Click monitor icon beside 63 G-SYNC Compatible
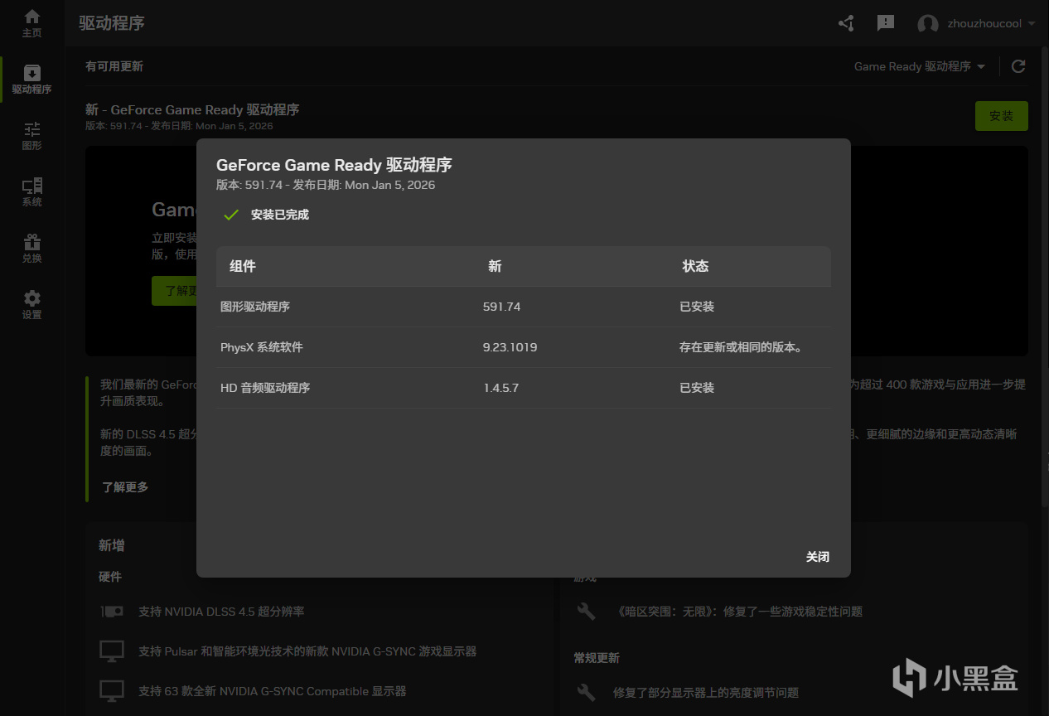1049x716 pixels. point(112,690)
